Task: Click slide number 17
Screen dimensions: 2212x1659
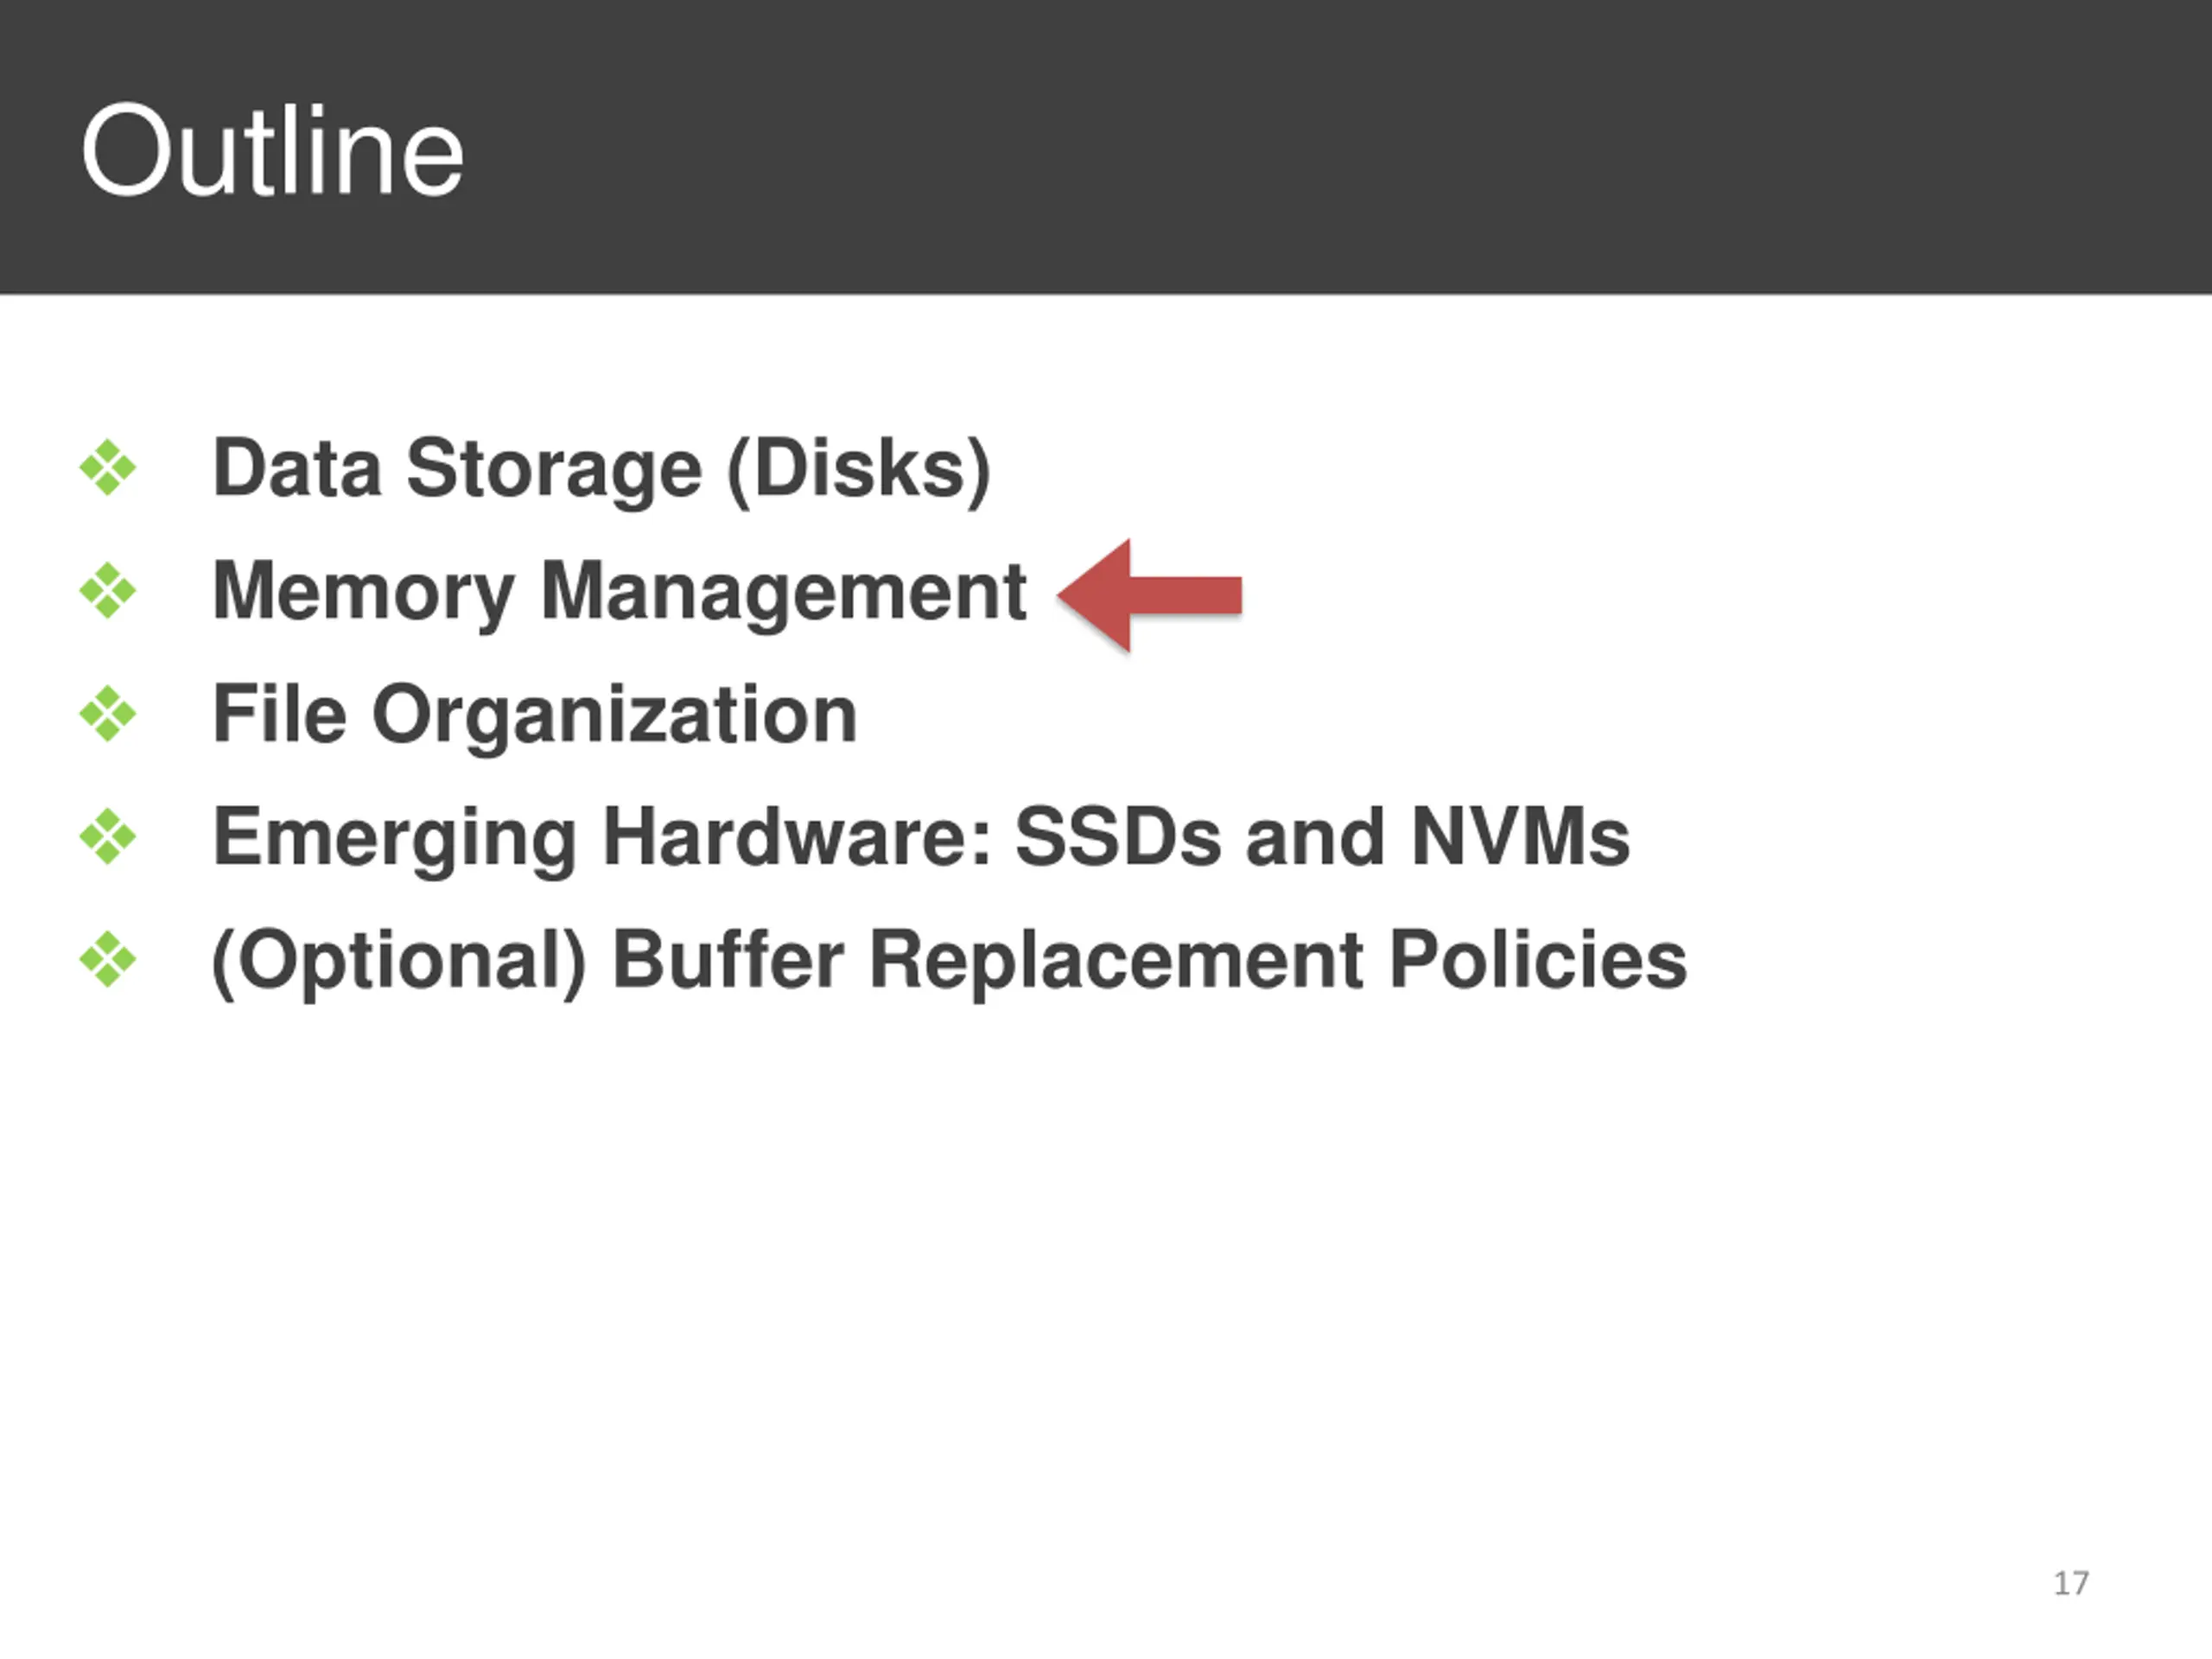Action: [2071, 1583]
